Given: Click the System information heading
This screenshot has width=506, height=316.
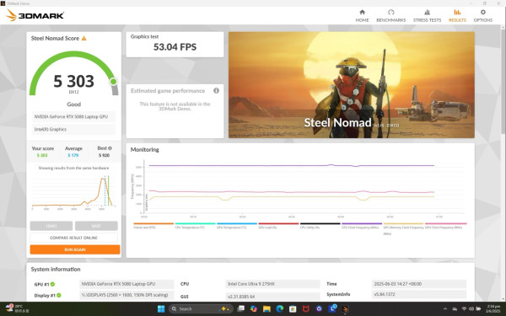Looking at the screenshot, I should (56, 270).
